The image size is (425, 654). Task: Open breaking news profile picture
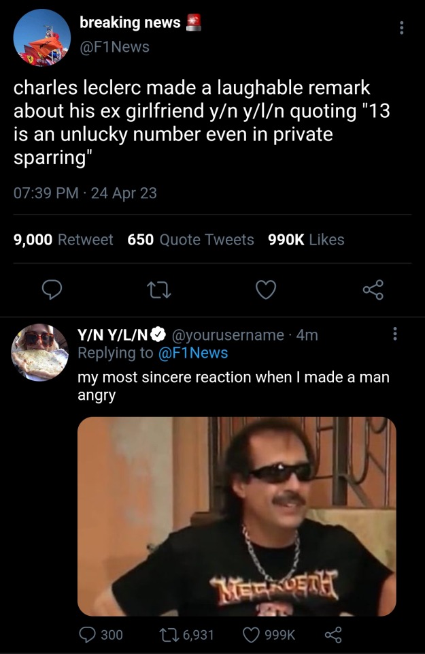(41, 37)
